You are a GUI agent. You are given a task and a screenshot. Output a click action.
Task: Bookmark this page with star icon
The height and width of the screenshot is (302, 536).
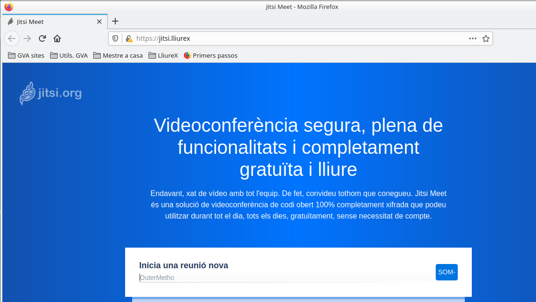(486, 38)
